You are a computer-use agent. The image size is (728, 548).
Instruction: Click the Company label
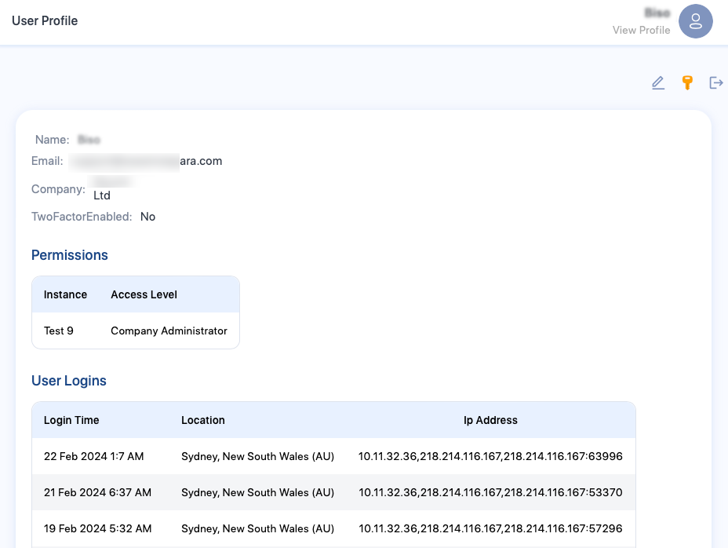tap(58, 189)
